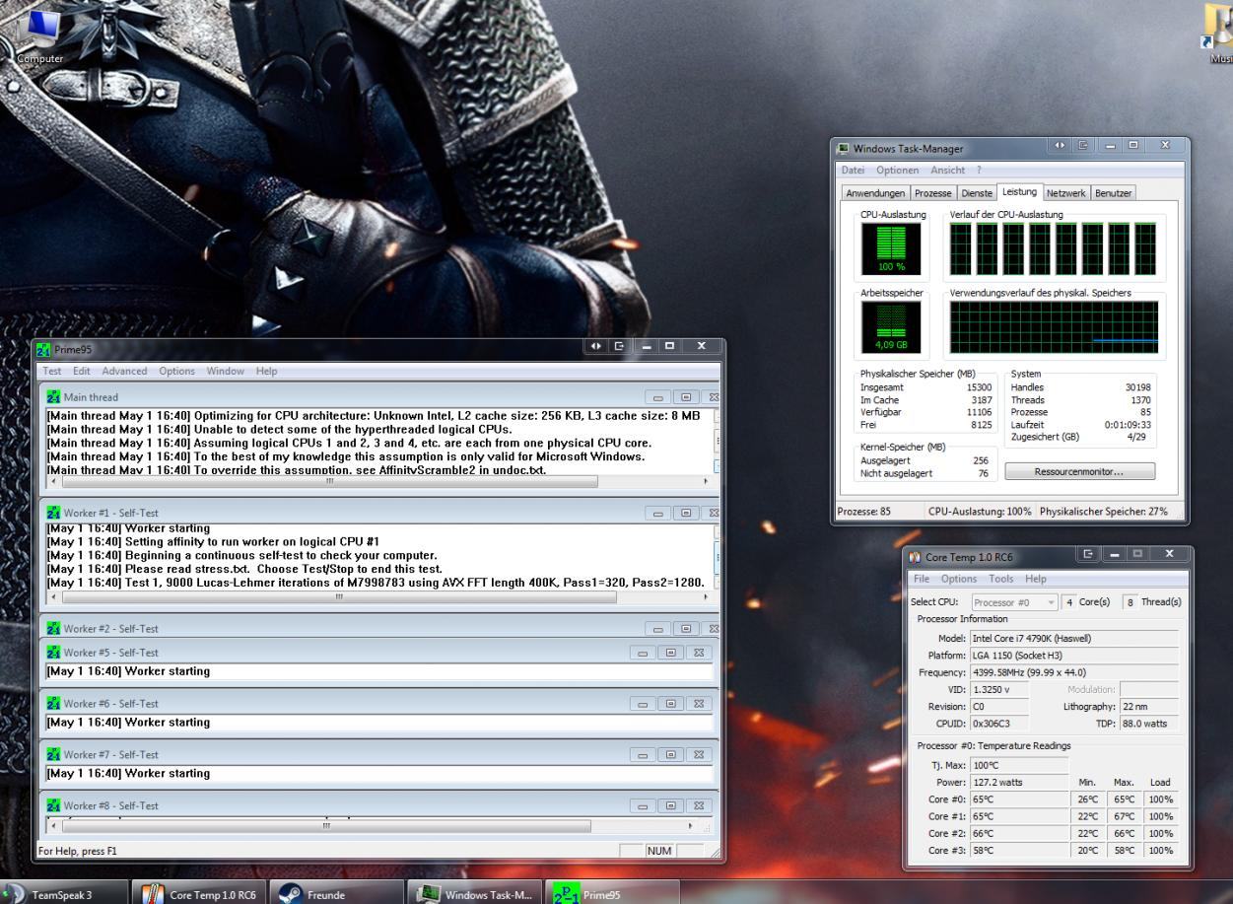Click the VID value 1.3250 v
This screenshot has width=1233, height=904.
click(998, 689)
